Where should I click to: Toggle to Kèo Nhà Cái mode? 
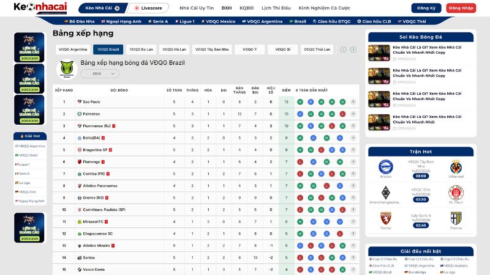pos(103,9)
